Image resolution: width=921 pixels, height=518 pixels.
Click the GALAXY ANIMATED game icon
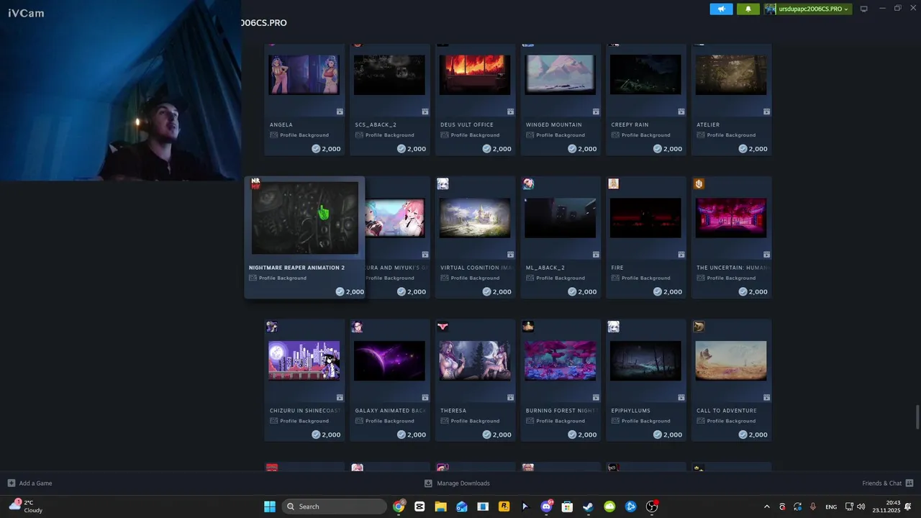click(357, 327)
